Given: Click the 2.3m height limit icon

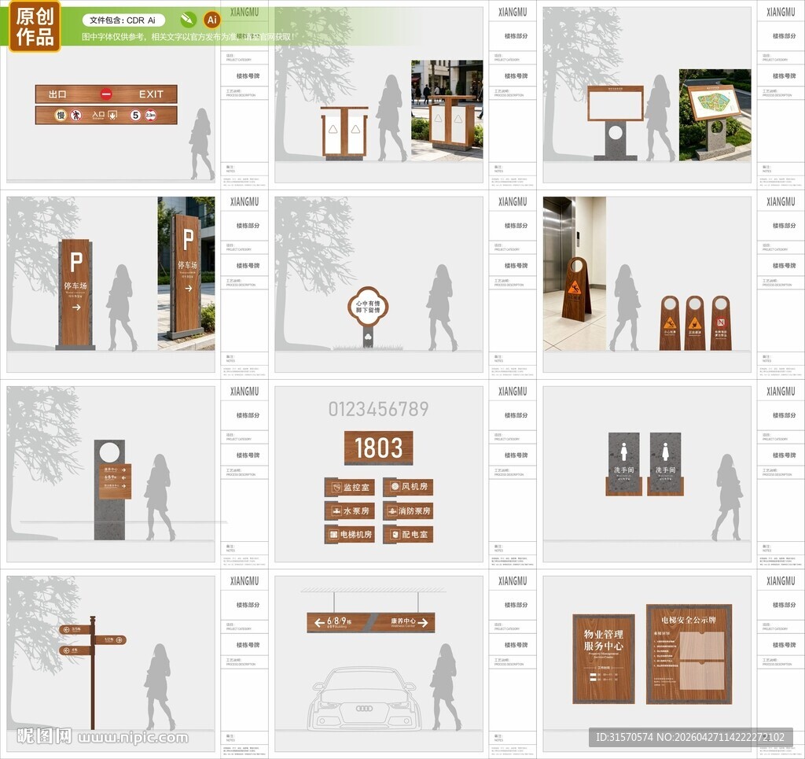Looking at the screenshot, I should tap(150, 115).
